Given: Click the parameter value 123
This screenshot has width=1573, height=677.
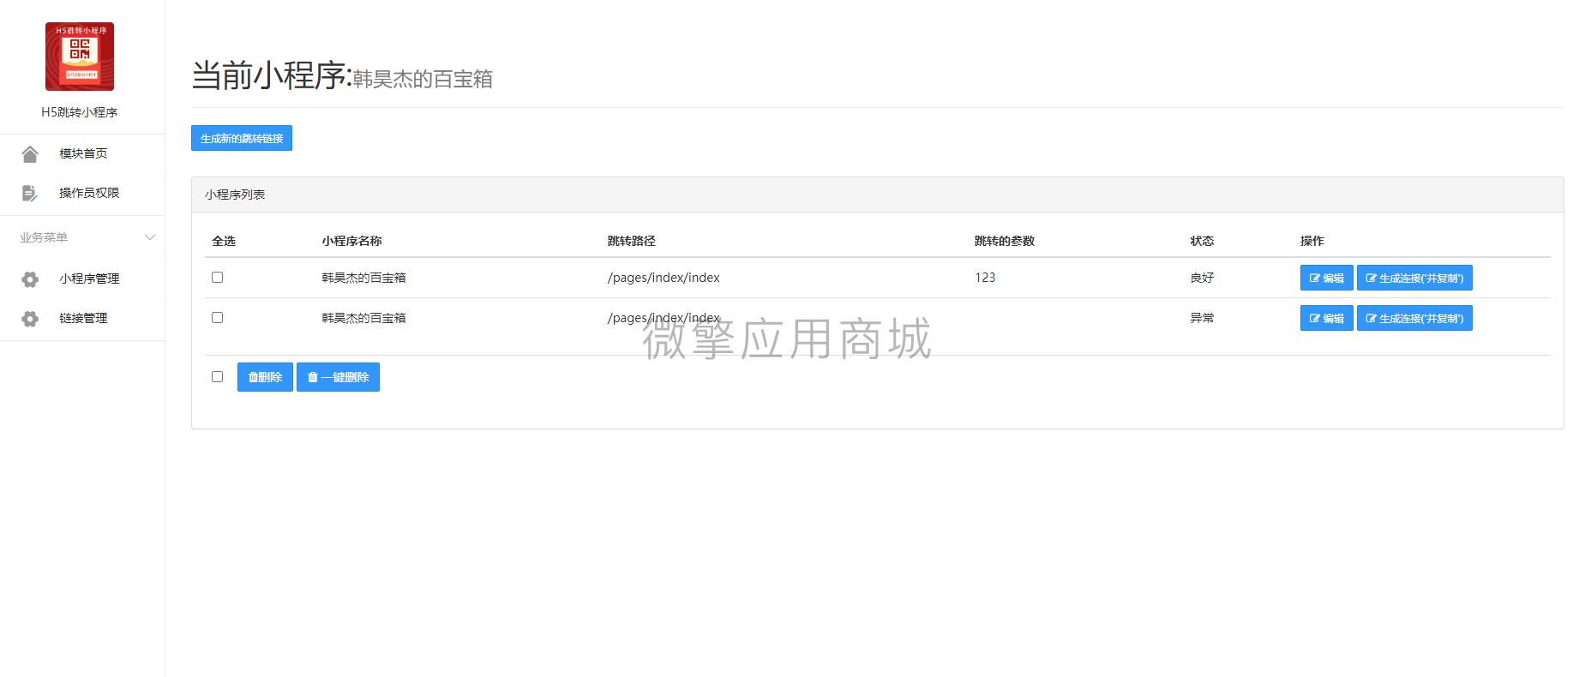Looking at the screenshot, I should (x=985, y=278).
